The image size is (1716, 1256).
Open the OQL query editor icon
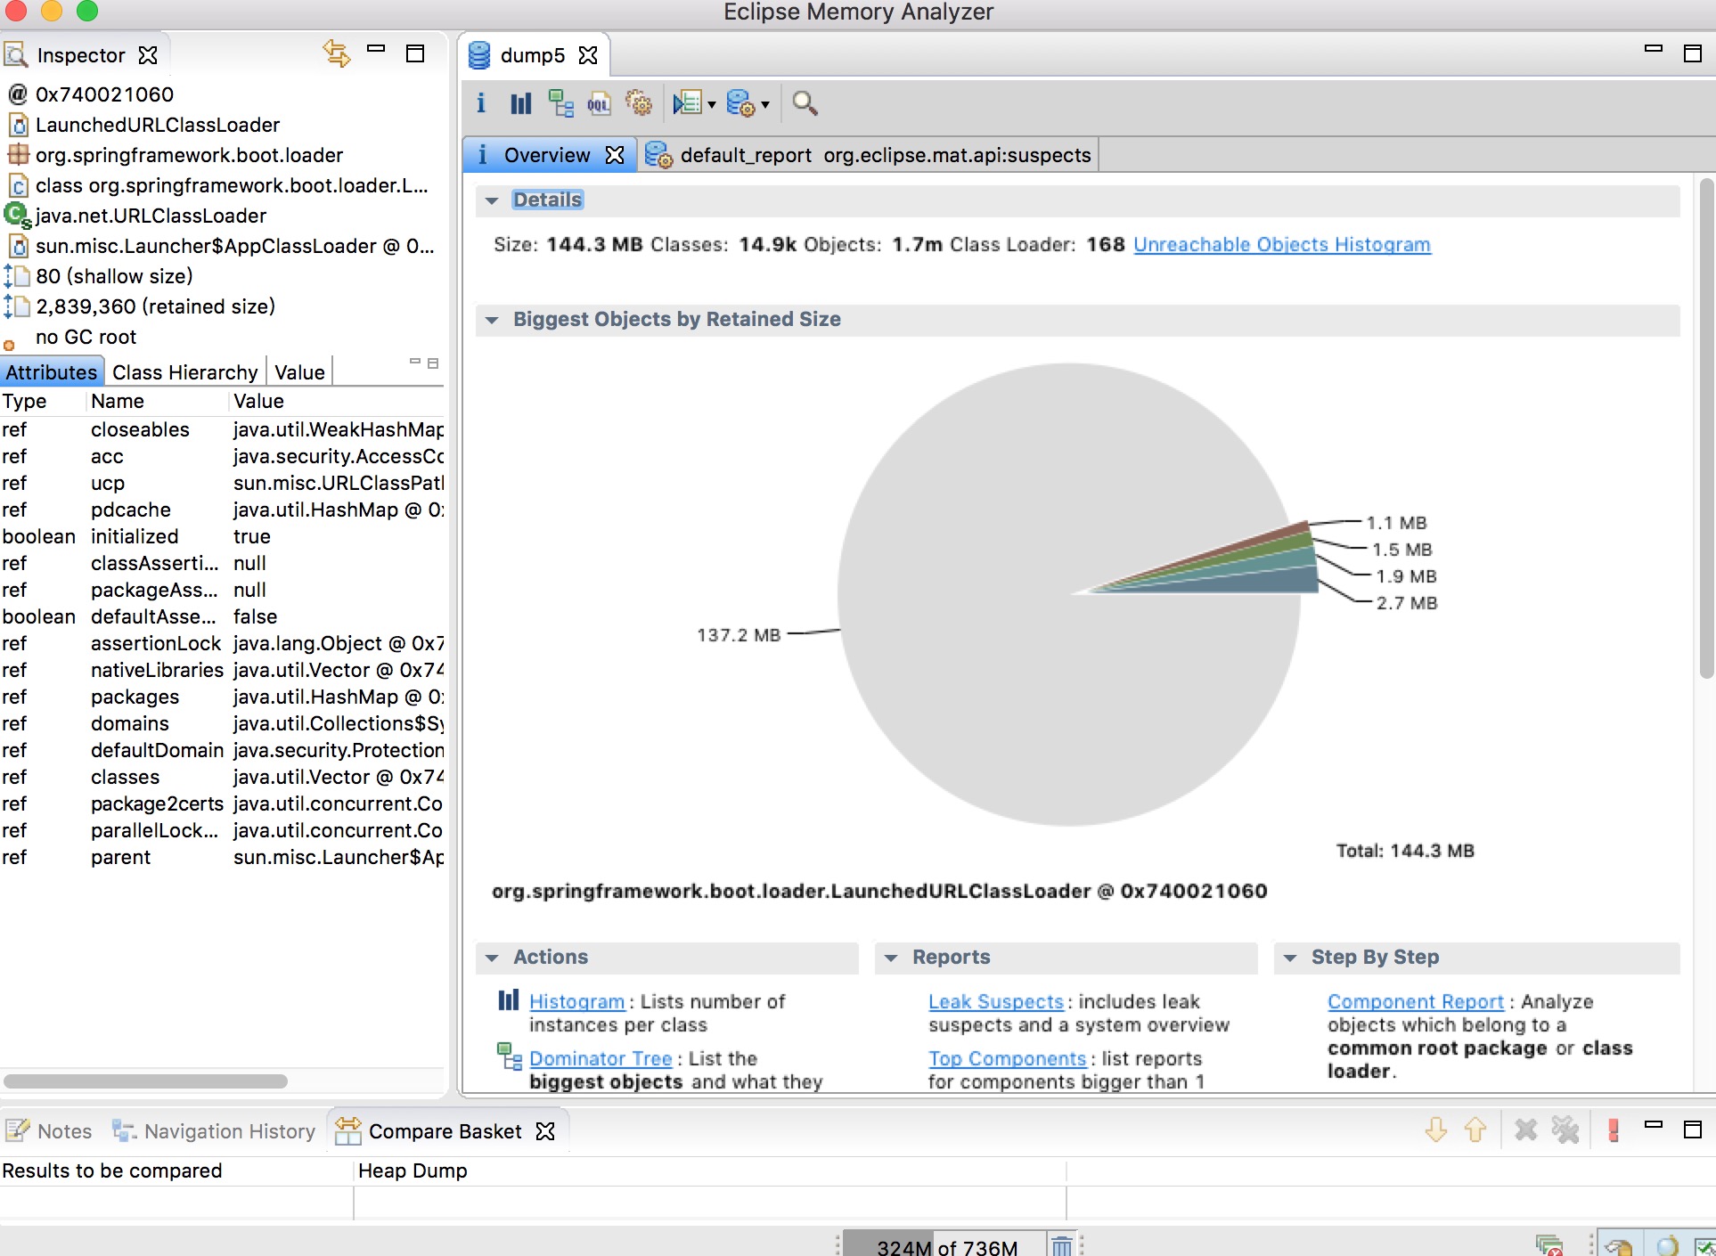[599, 104]
